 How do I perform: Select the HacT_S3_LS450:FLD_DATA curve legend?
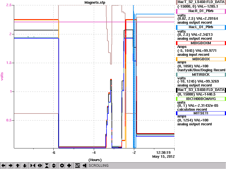coord(201,90)
